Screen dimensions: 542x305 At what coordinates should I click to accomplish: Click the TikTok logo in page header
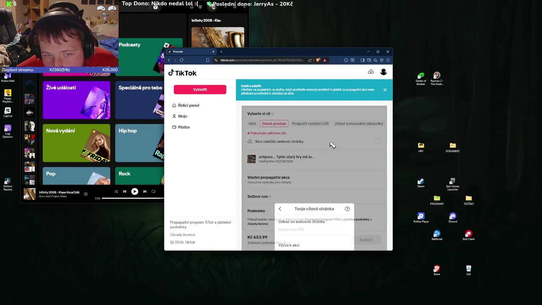[x=183, y=73]
